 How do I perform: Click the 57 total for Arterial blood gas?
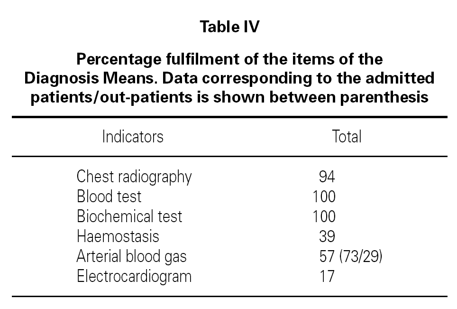click(328, 256)
